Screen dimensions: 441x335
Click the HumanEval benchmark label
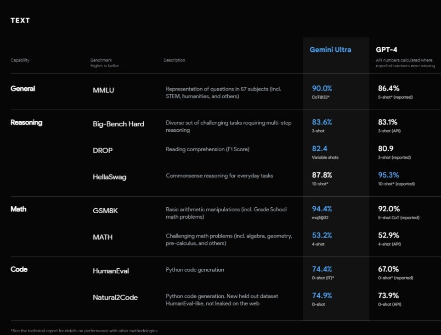point(111,271)
